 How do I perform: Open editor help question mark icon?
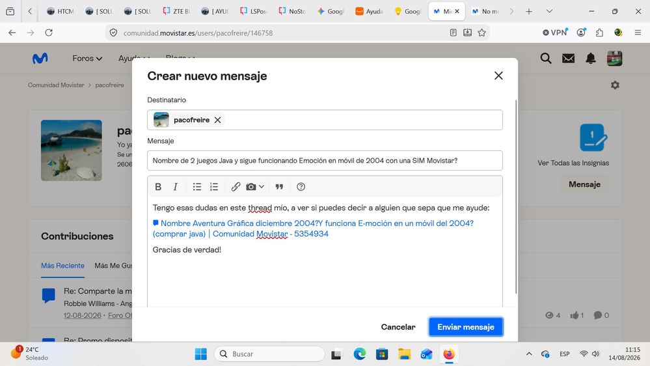click(x=301, y=187)
